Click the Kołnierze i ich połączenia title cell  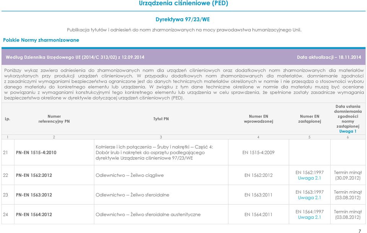[161, 153]
